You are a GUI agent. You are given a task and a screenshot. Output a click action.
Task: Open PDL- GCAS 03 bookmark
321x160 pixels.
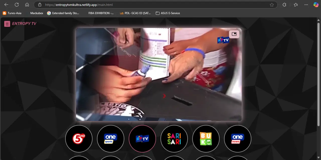pyautogui.click(x=135, y=13)
